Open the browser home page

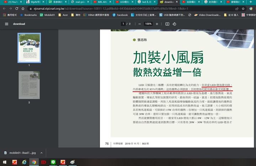23,9
